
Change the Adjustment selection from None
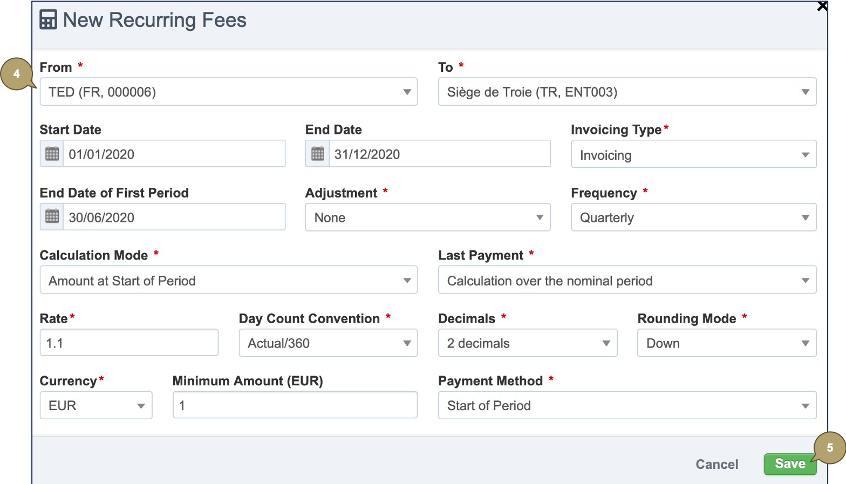pos(540,217)
